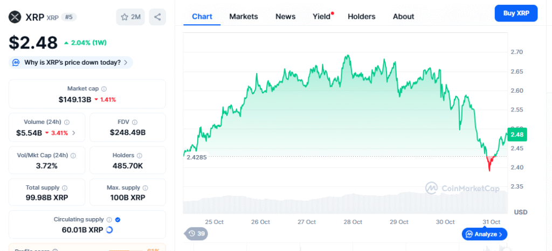Click the Buy XRP button
552x251 pixels.
[x=516, y=13]
